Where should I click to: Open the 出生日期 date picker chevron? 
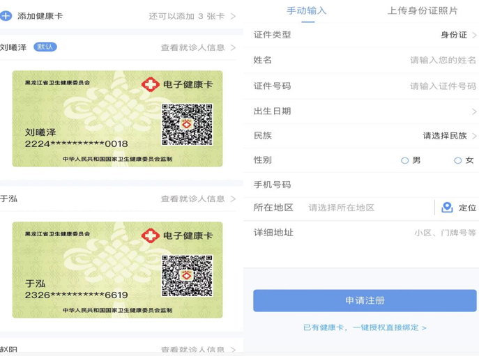tap(474, 111)
